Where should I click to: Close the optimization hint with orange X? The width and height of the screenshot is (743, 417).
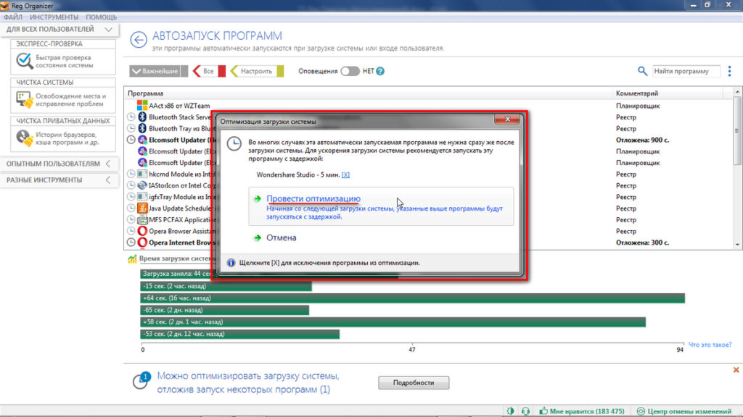tap(736, 370)
